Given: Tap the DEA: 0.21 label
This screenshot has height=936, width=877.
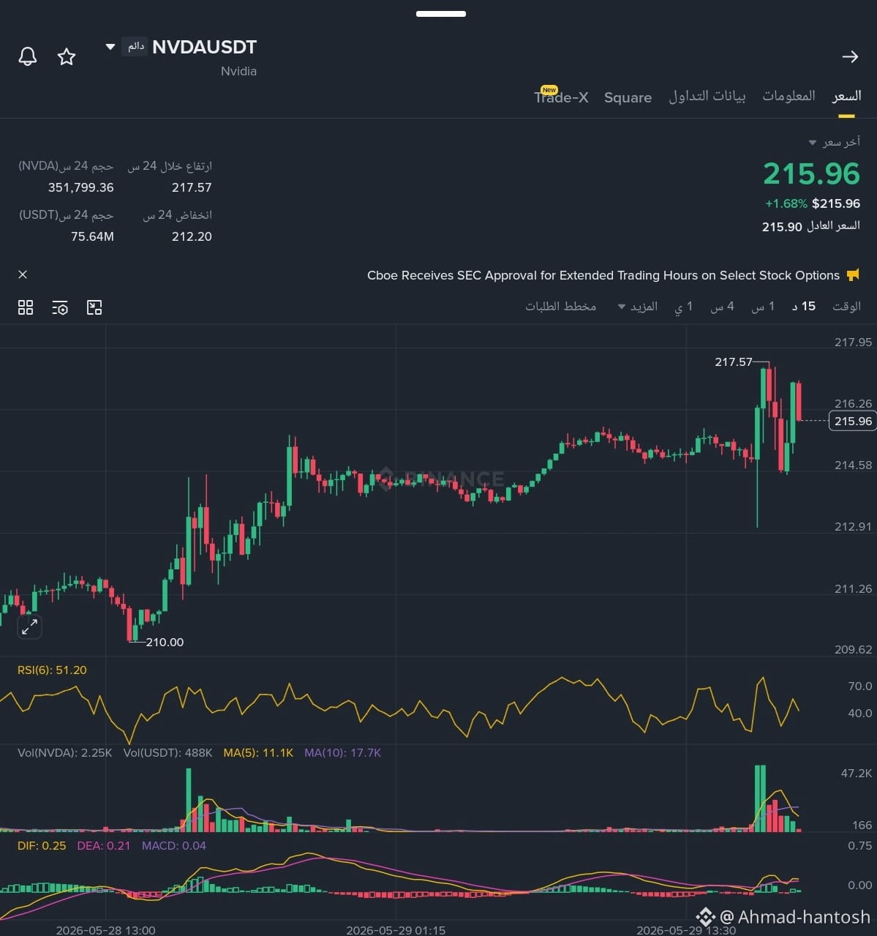Looking at the screenshot, I should [x=104, y=845].
